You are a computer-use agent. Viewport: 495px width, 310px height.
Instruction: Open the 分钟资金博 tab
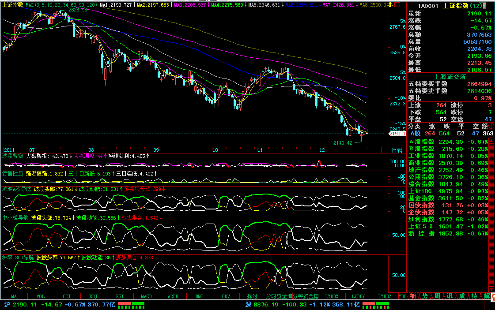(x=306, y=296)
